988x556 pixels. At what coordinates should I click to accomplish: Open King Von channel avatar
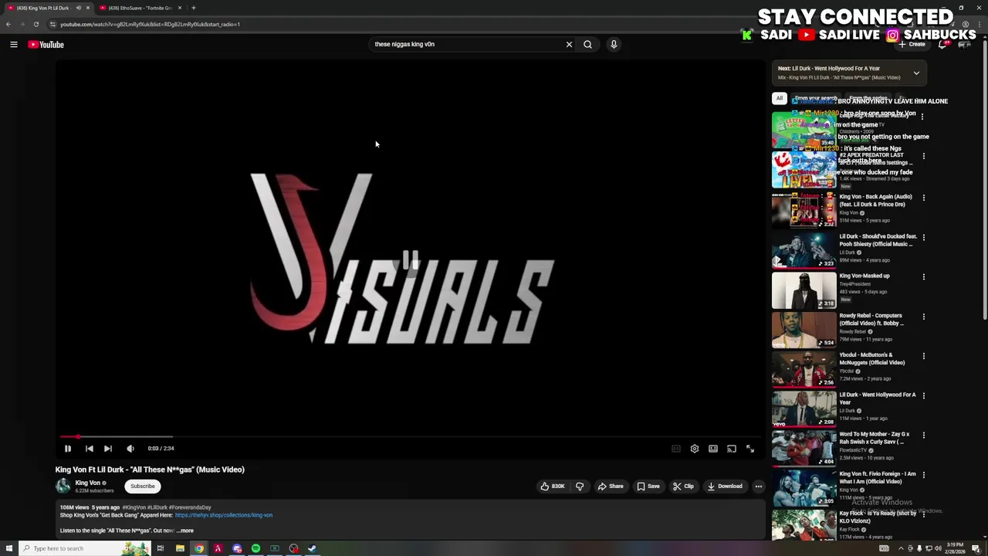point(63,486)
